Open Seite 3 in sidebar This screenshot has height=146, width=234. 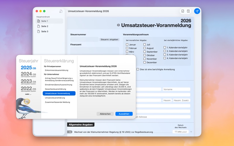tap(49, 32)
